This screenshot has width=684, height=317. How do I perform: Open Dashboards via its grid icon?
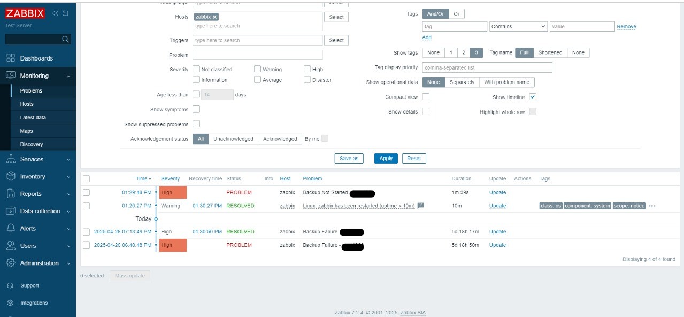point(11,58)
